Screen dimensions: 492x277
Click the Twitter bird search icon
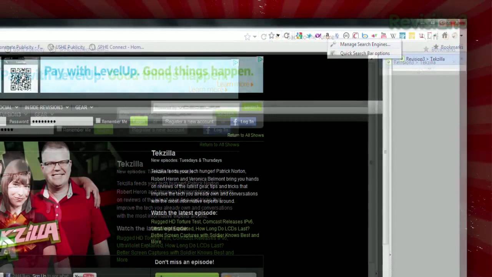tap(309, 36)
